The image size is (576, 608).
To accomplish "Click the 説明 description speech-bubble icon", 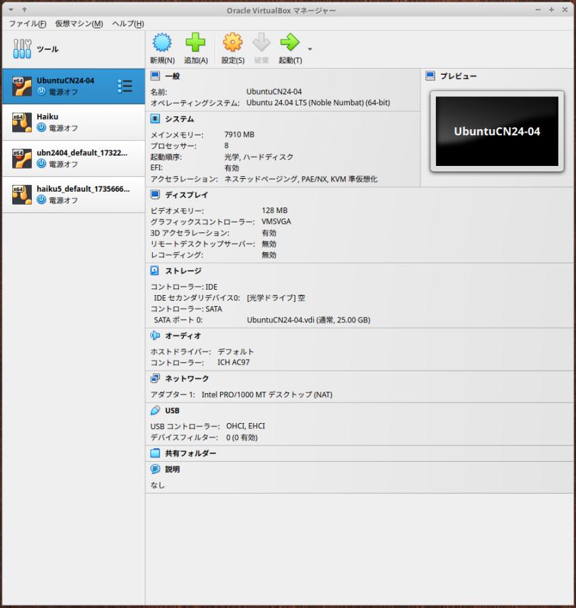I will pos(155,469).
